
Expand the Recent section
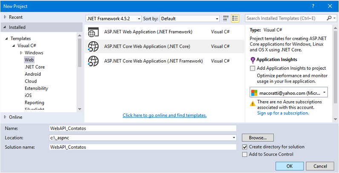(x=5, y=17)
